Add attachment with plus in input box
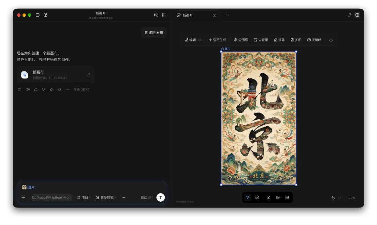Screen dimensions: 377x225 [23, 197]
